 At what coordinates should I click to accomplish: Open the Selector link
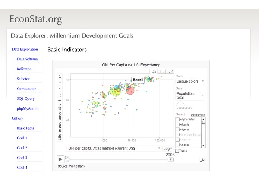[23, 79]
